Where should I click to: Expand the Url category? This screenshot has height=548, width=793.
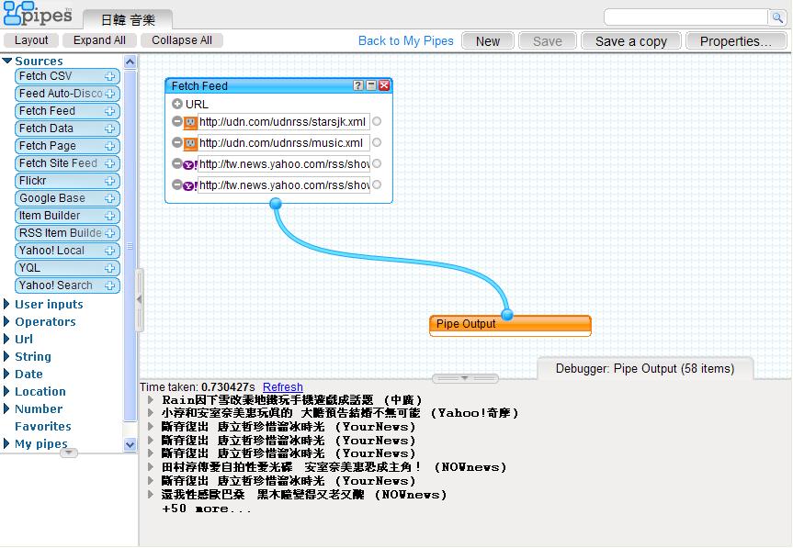6,339
